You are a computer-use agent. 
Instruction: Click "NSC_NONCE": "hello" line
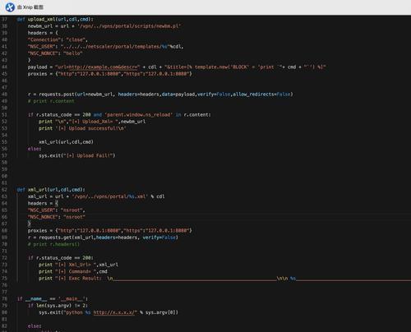click(x=55, y=53)
